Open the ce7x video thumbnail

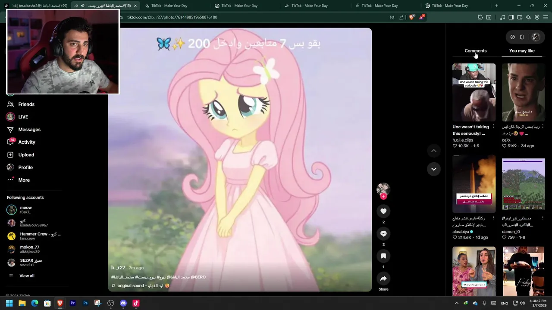523,92
